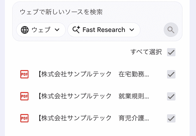Viewport: 196px width, 136px height.
Task: Click the Fast Research label text
Action: tap(104, 30)
